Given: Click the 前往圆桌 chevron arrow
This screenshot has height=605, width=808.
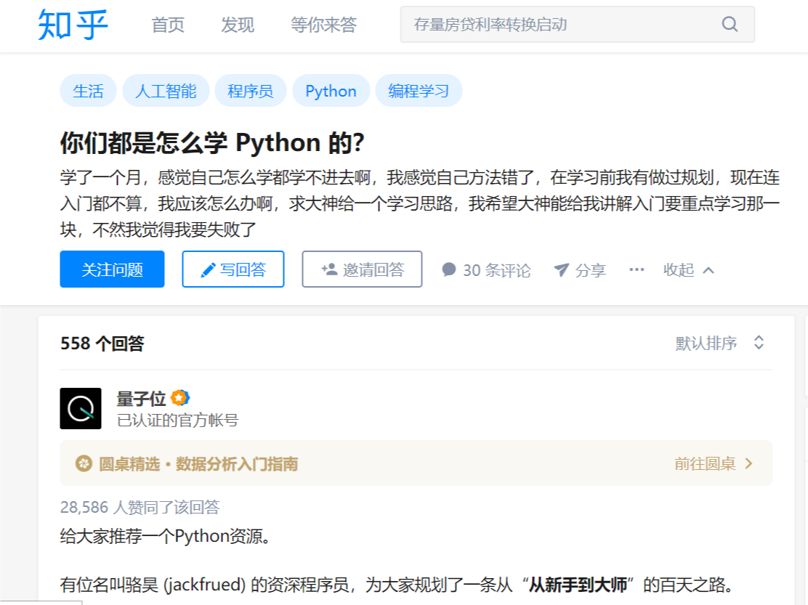Looking at the screenshot, I should [x=748, y=463].
